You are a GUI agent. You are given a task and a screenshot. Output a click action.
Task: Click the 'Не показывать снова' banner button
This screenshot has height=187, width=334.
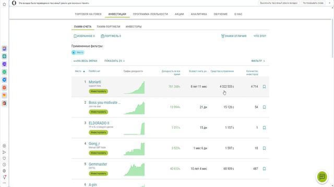click(313, 3)
